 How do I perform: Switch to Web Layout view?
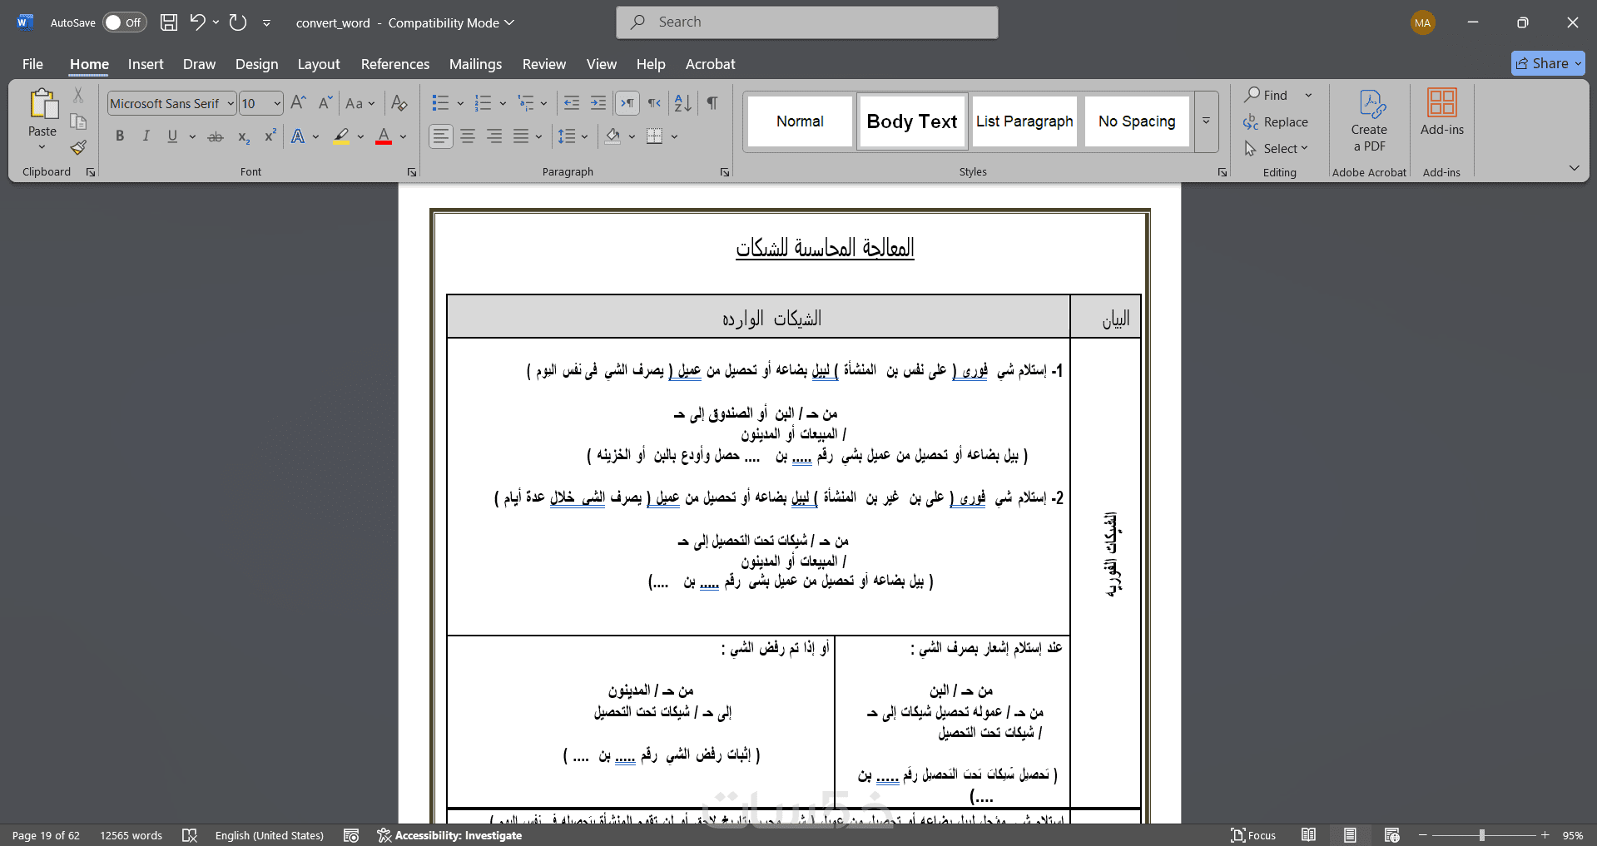[1391, 835]
